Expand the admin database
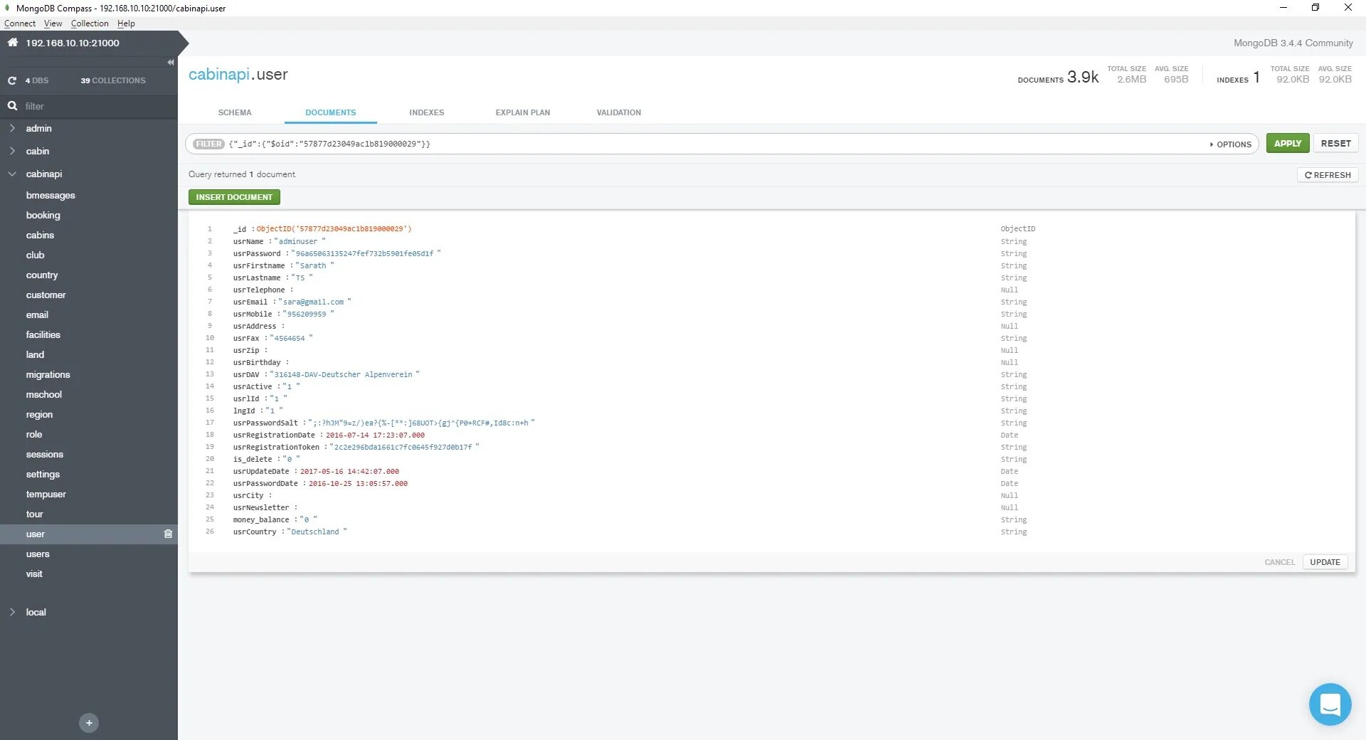 12,128
